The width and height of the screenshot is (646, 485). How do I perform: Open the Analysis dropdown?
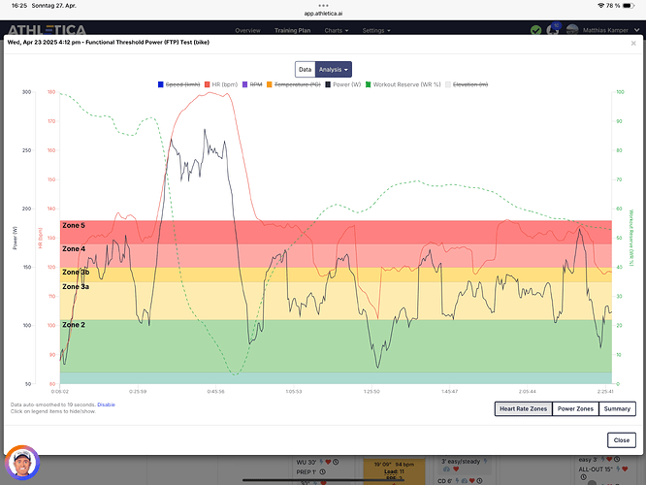click(x=334, y=69)
